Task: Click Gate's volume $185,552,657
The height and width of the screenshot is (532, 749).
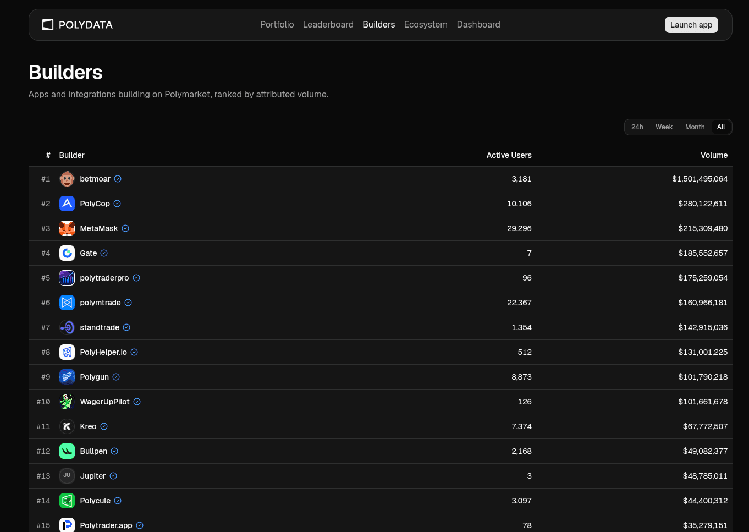Action: 703,253
